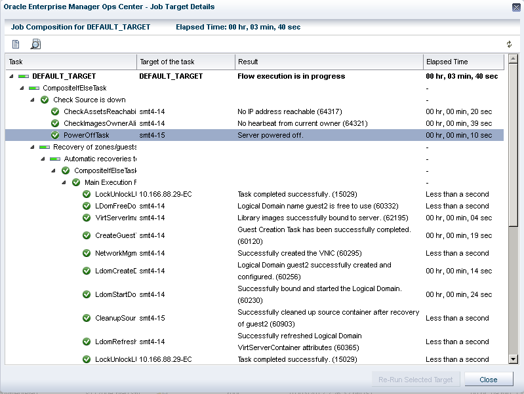Collapse the Recovery of zones/guests node
Image resolution: width=524 pixels, height=394 pixels.
(x=32, y=147)
